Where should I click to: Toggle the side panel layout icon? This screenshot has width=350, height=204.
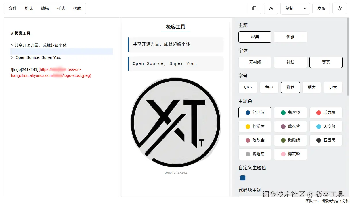click(x=254, y=8)
